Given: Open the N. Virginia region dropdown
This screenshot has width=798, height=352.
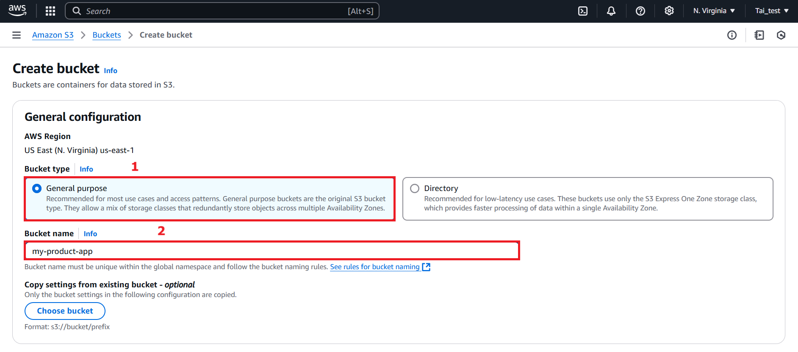Looking at the screenshot, I should point(714,11).
